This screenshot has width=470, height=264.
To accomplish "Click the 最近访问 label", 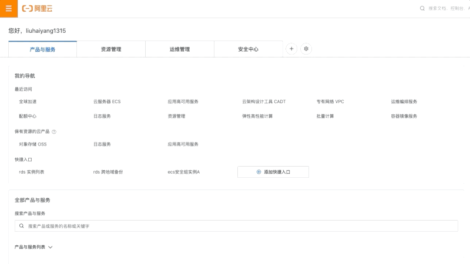I will (x=23, y=89).
